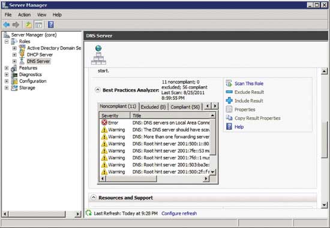
Task: Select the 'DNS servers on Local Area Conne' error row
Action: click(155, 123)
